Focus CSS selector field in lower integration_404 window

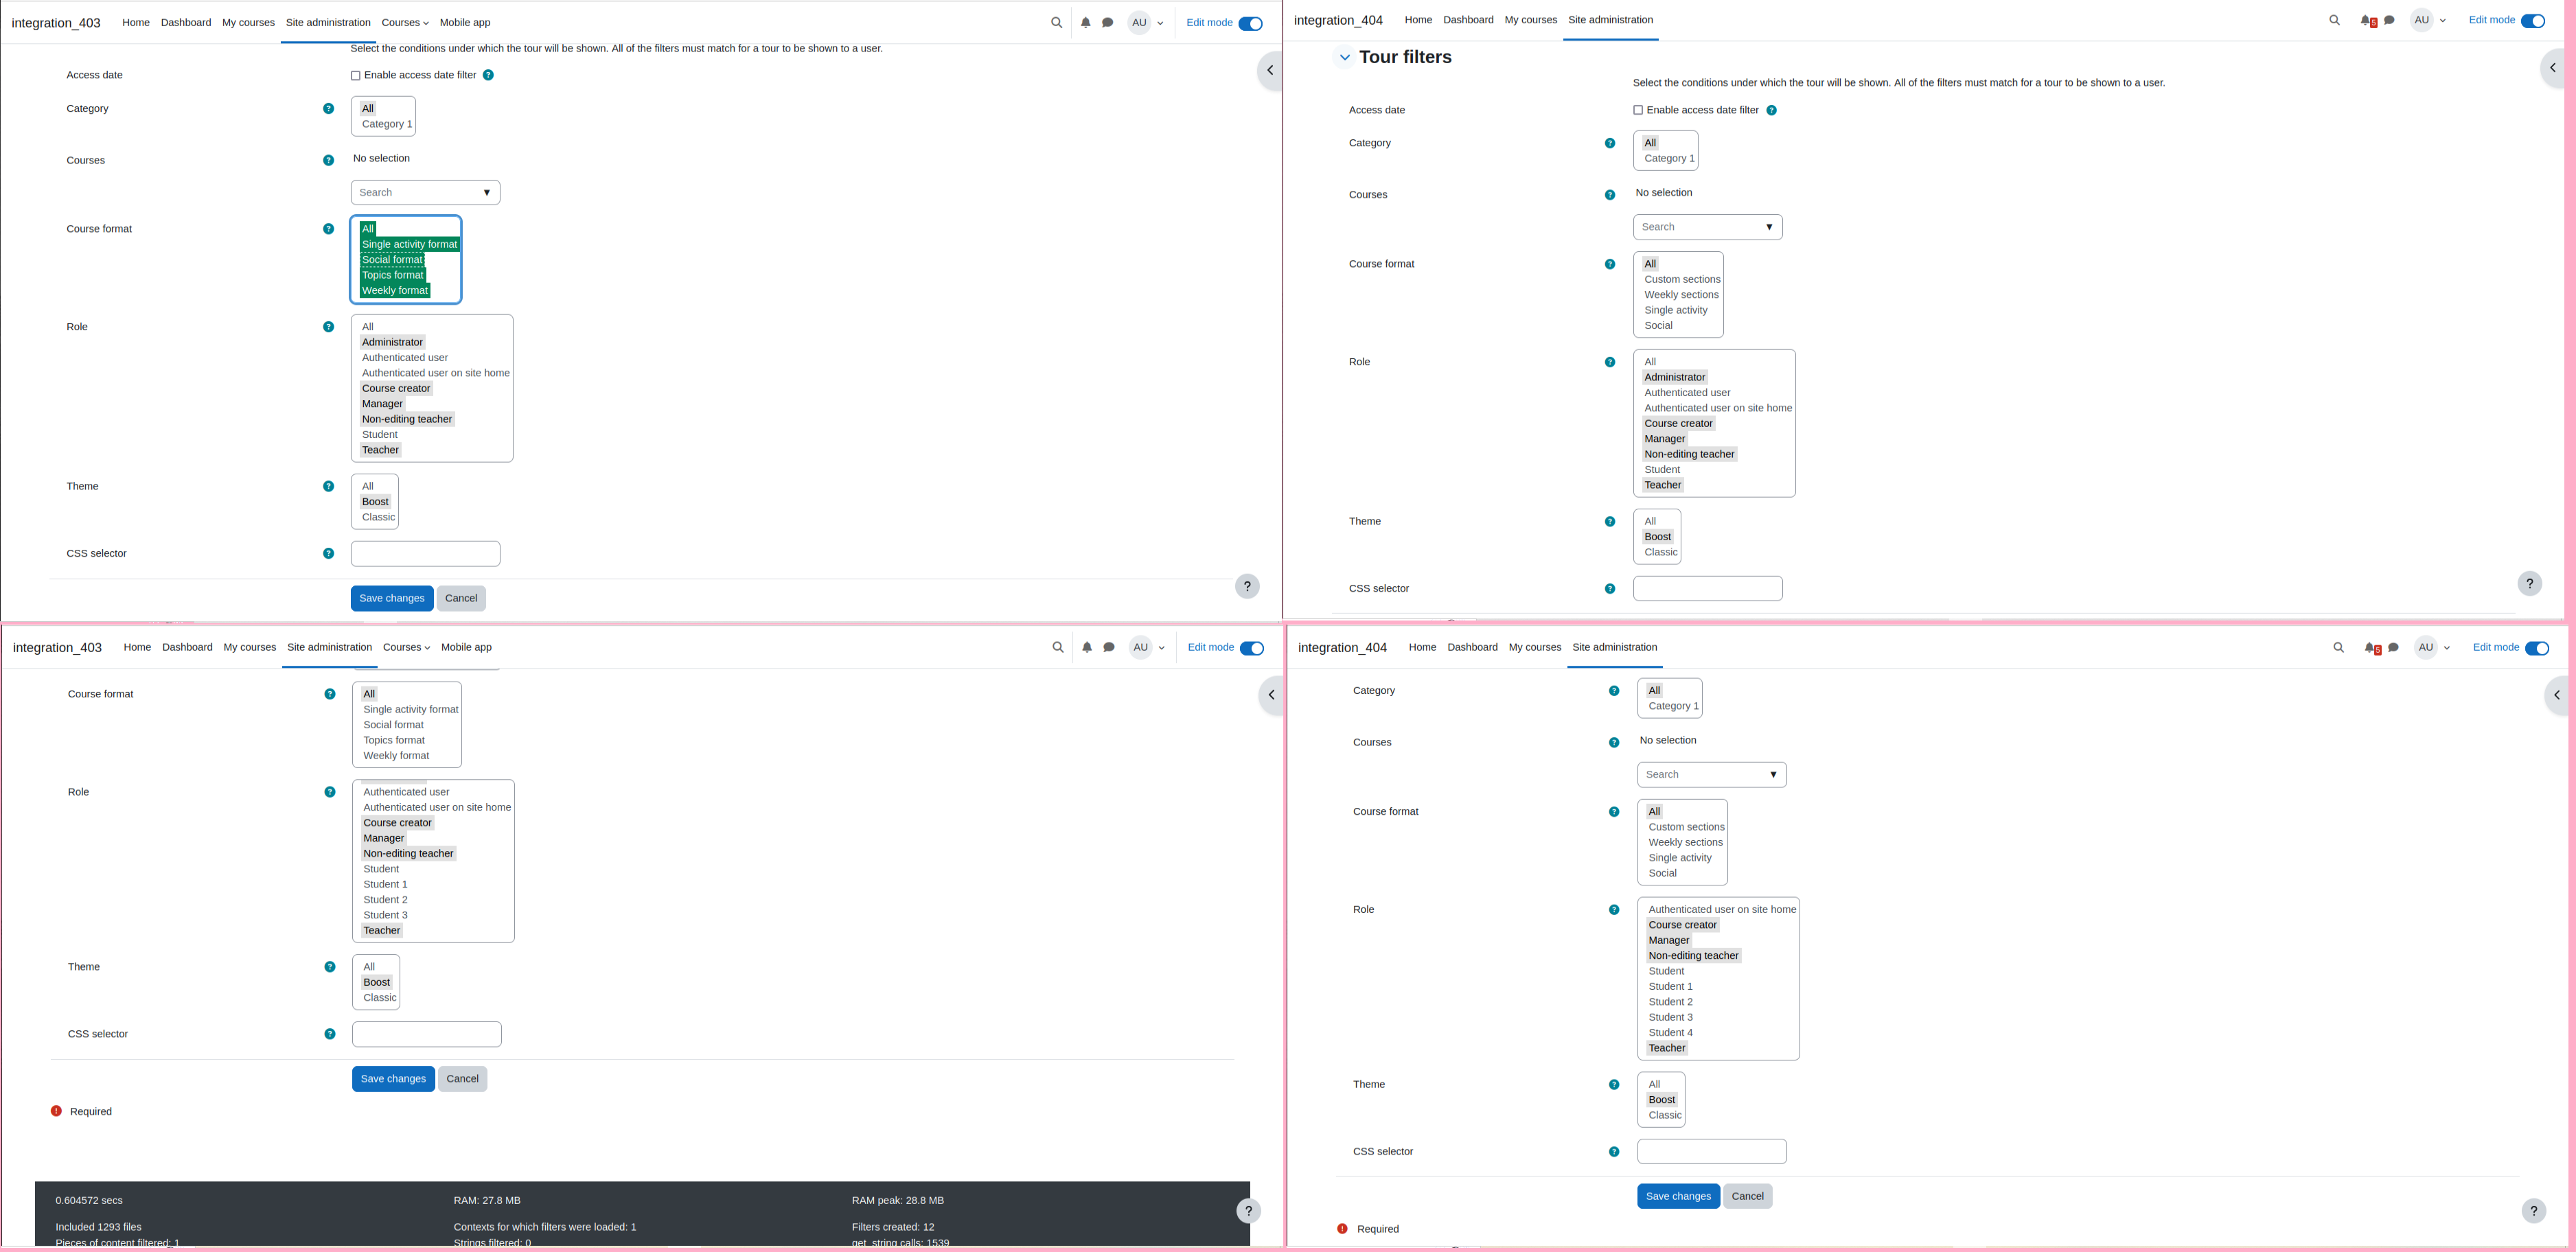(x=1712, y=1152)
